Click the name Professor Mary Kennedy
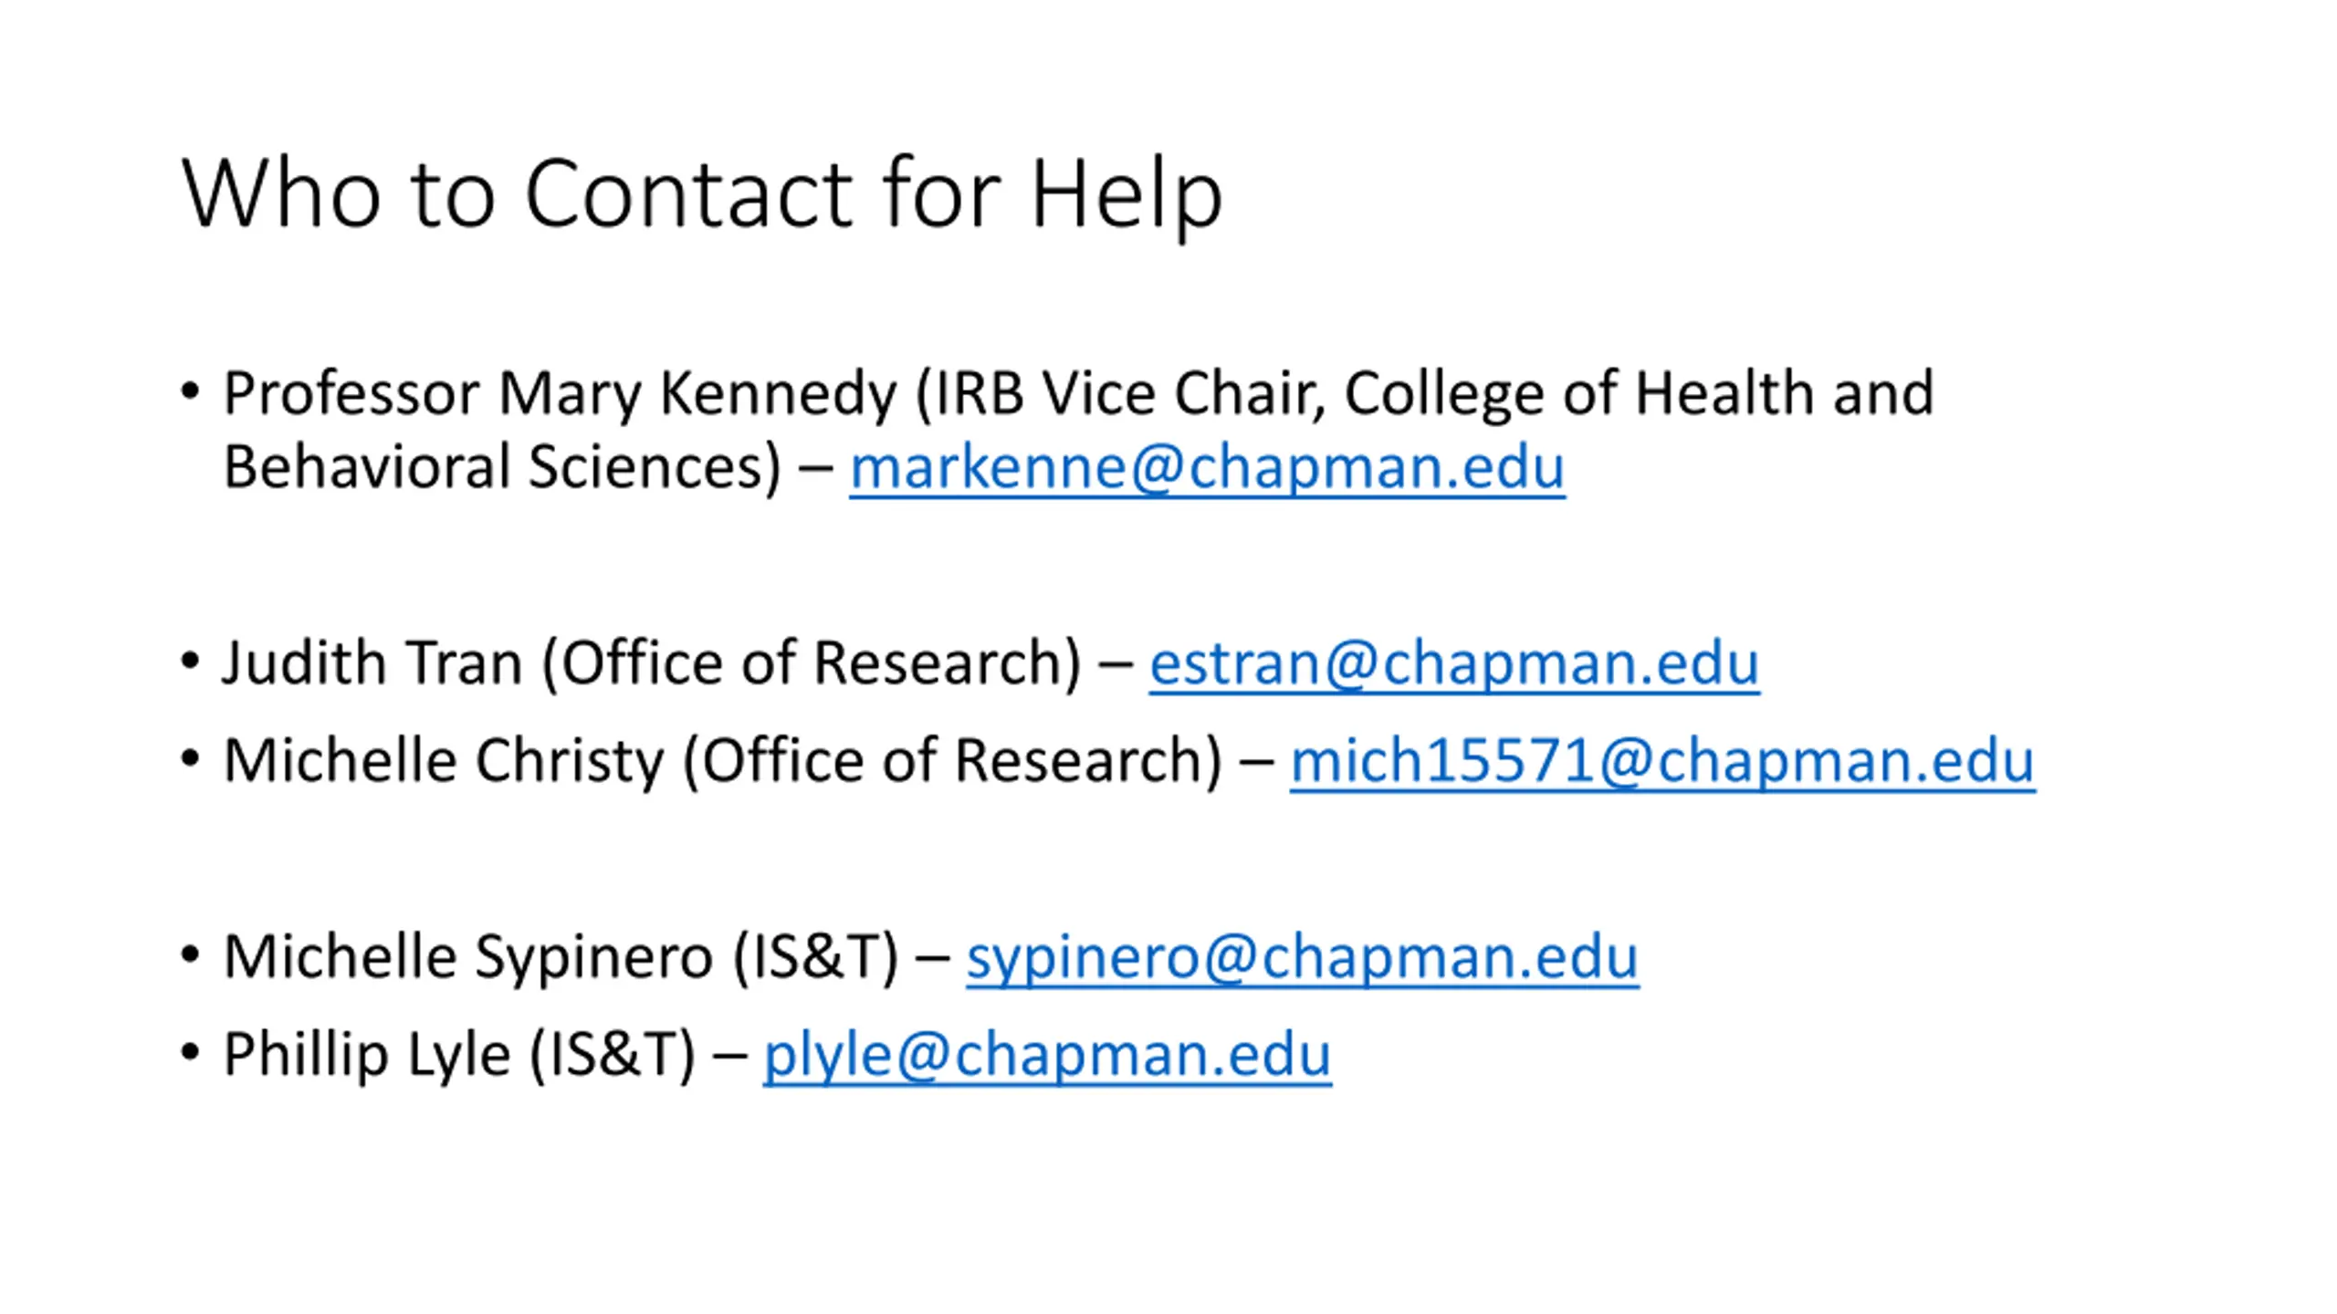Viewport: 2337px width, 1314px height. (560, 394)
